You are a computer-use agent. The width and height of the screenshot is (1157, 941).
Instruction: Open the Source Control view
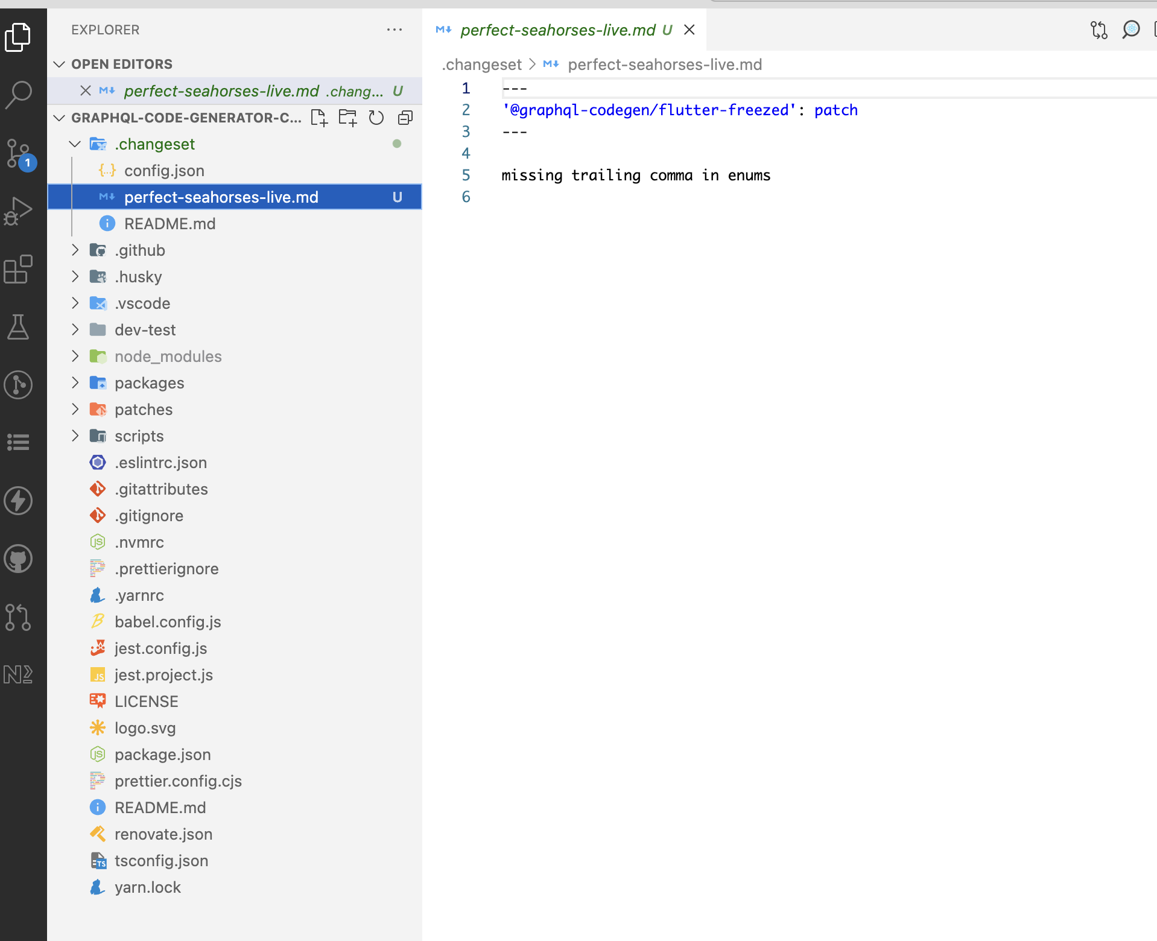click(19, 154)
